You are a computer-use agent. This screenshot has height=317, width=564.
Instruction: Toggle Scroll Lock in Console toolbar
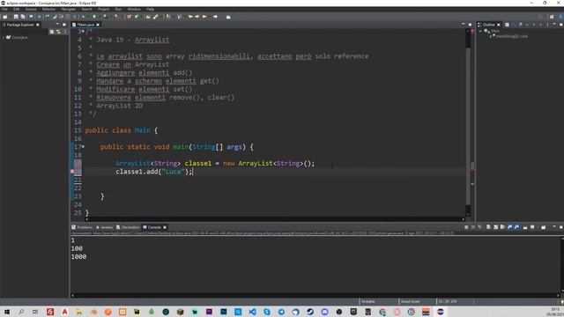495,227
